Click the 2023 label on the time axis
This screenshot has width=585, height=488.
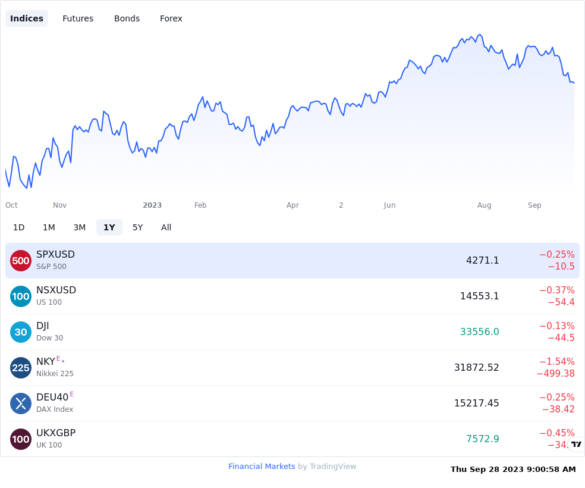point(152,205)
